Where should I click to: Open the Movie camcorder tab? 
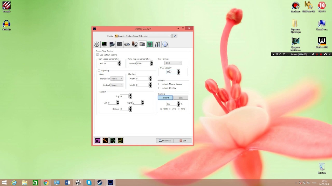(127, 44)
